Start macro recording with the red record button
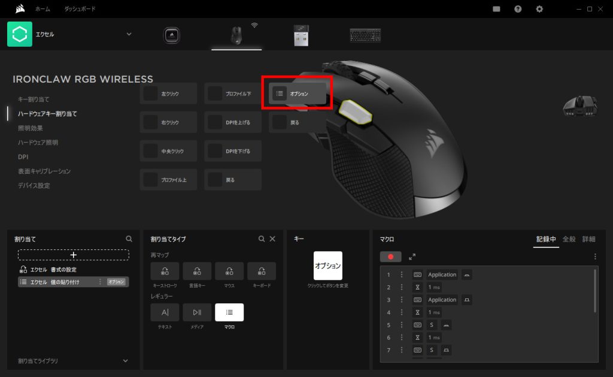613x377 pixels. (390, 257)
